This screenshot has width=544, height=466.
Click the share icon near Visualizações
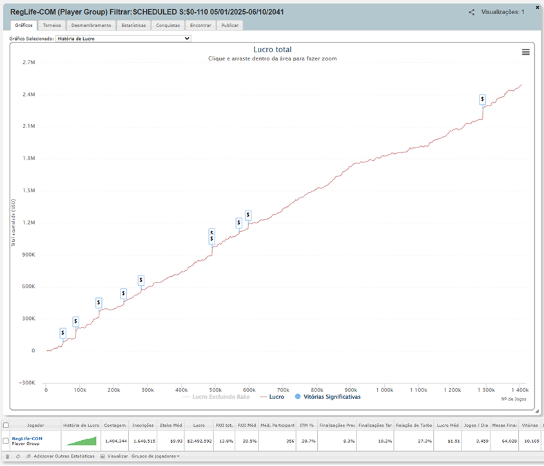tap(472, 12)
